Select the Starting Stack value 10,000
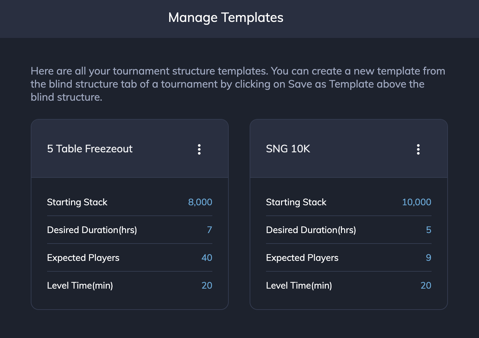Viewport: 479px width, 338px height. (x=416, y=202)
